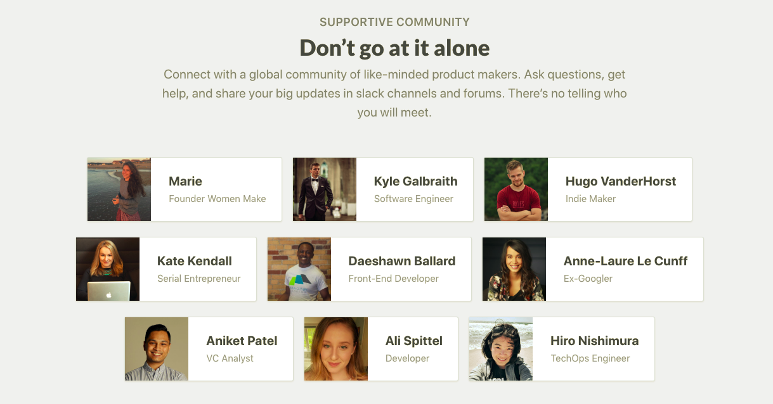Click Kate Kendall's laptop photo
The image size is (773, 404).
(108, 269)
